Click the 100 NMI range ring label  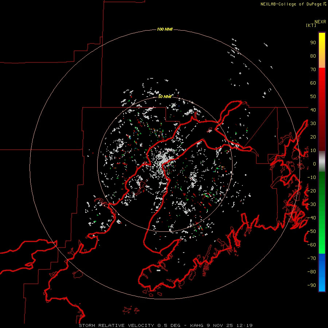pyautogui.click(x=165, y=29)
